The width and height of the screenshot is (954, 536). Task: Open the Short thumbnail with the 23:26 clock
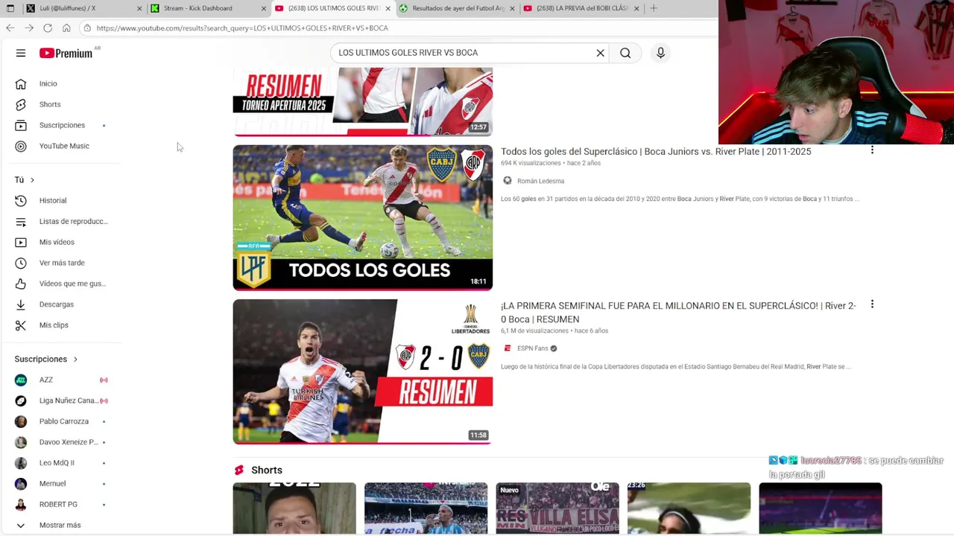[689, 508]
